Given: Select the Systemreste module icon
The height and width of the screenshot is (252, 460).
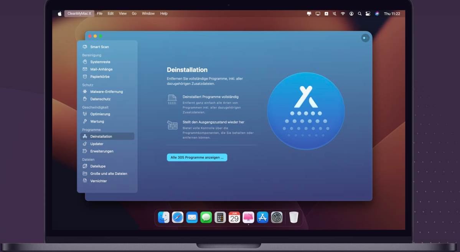Looking at the screenshot, I should coord(85,62).
